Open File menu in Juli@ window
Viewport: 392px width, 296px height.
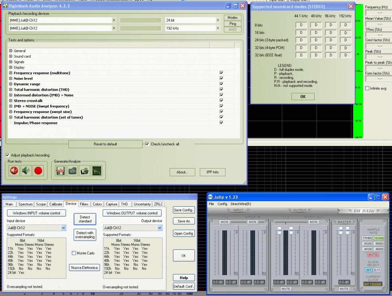pos(212,204)
